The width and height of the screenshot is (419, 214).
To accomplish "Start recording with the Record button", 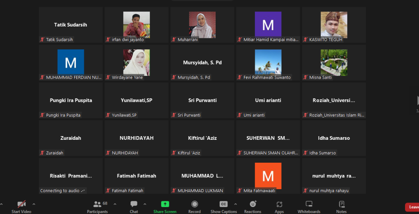I will (x=194, y=207).
